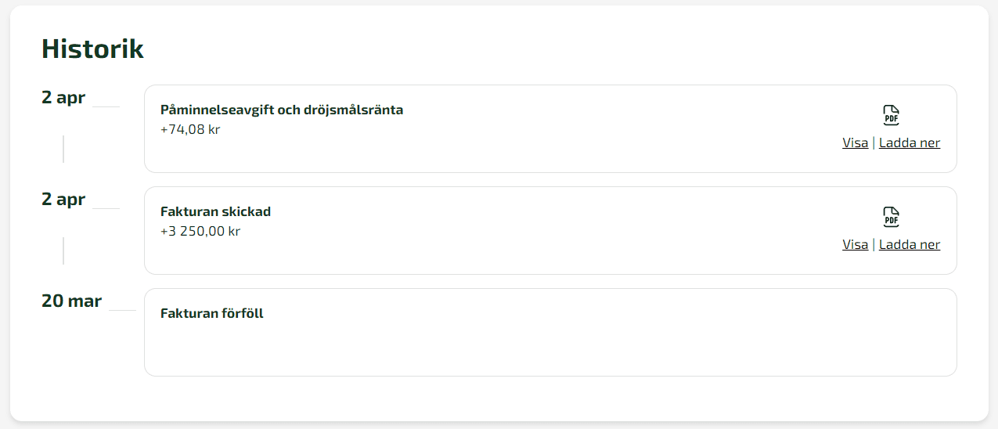Screen dimensions: 998x429
Task: Click the short dash line beside 20 mar
Action: pyautogui.click(x=122, y=310)
